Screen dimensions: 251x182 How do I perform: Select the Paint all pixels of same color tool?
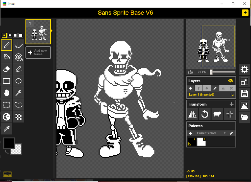pyautogui.click(x=18, y=57)
